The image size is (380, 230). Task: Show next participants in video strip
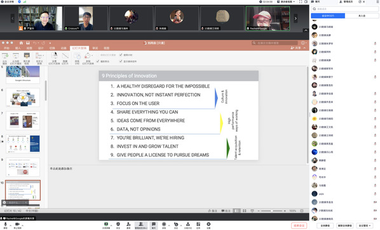pyautogui.click(x=295, y=18)
